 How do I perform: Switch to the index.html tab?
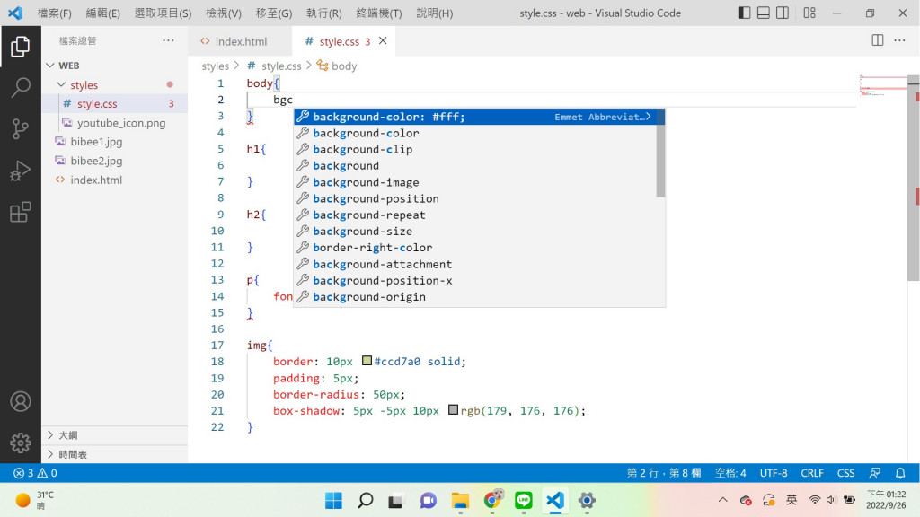241,41
